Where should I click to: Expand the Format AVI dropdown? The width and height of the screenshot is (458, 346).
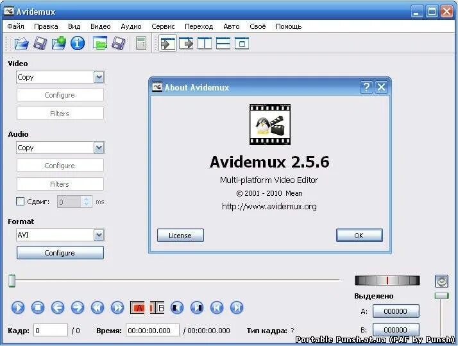[x=99, y=235]
